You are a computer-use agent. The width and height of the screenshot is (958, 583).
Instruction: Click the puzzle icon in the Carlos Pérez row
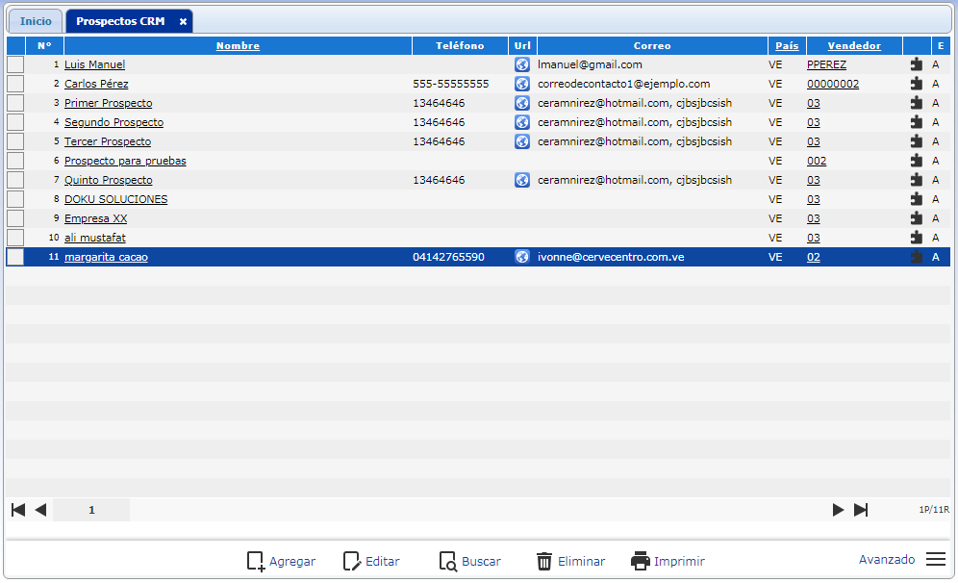click(x=917, y=84)
